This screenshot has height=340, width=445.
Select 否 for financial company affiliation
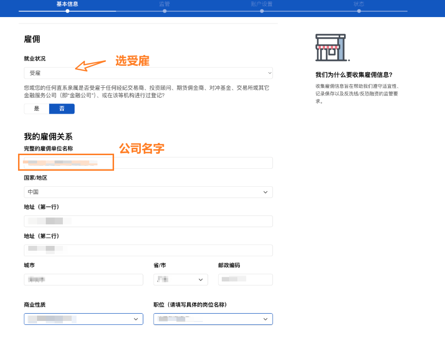(62, 109)
